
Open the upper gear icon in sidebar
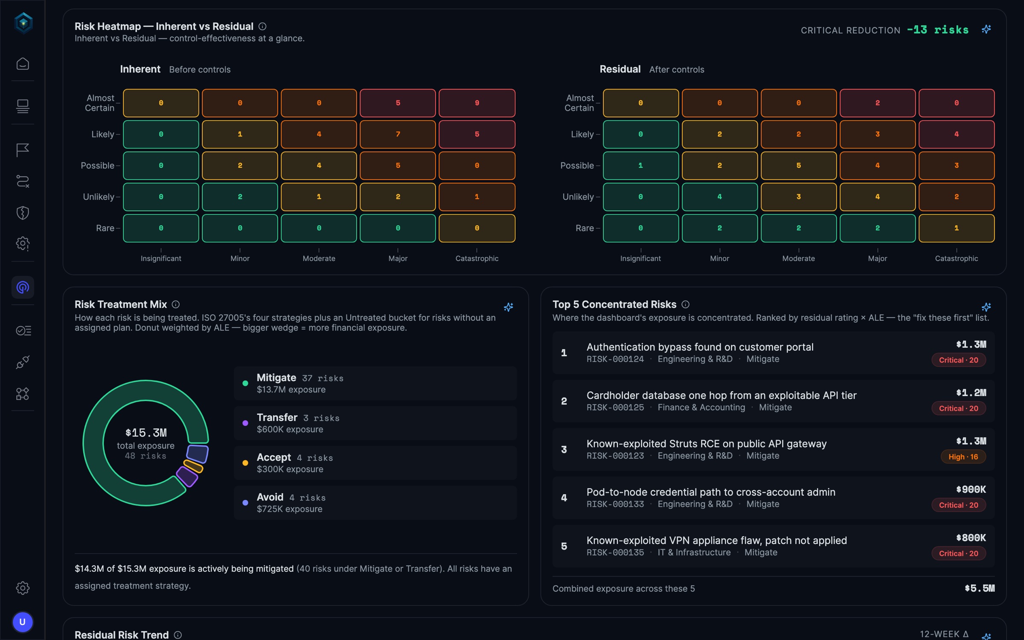point(23,244)
